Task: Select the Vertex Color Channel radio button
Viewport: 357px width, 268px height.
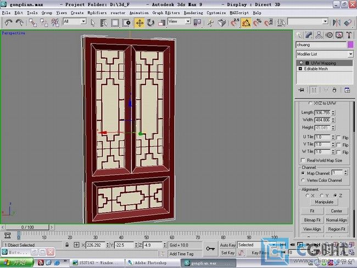Action: pos(303,180)
